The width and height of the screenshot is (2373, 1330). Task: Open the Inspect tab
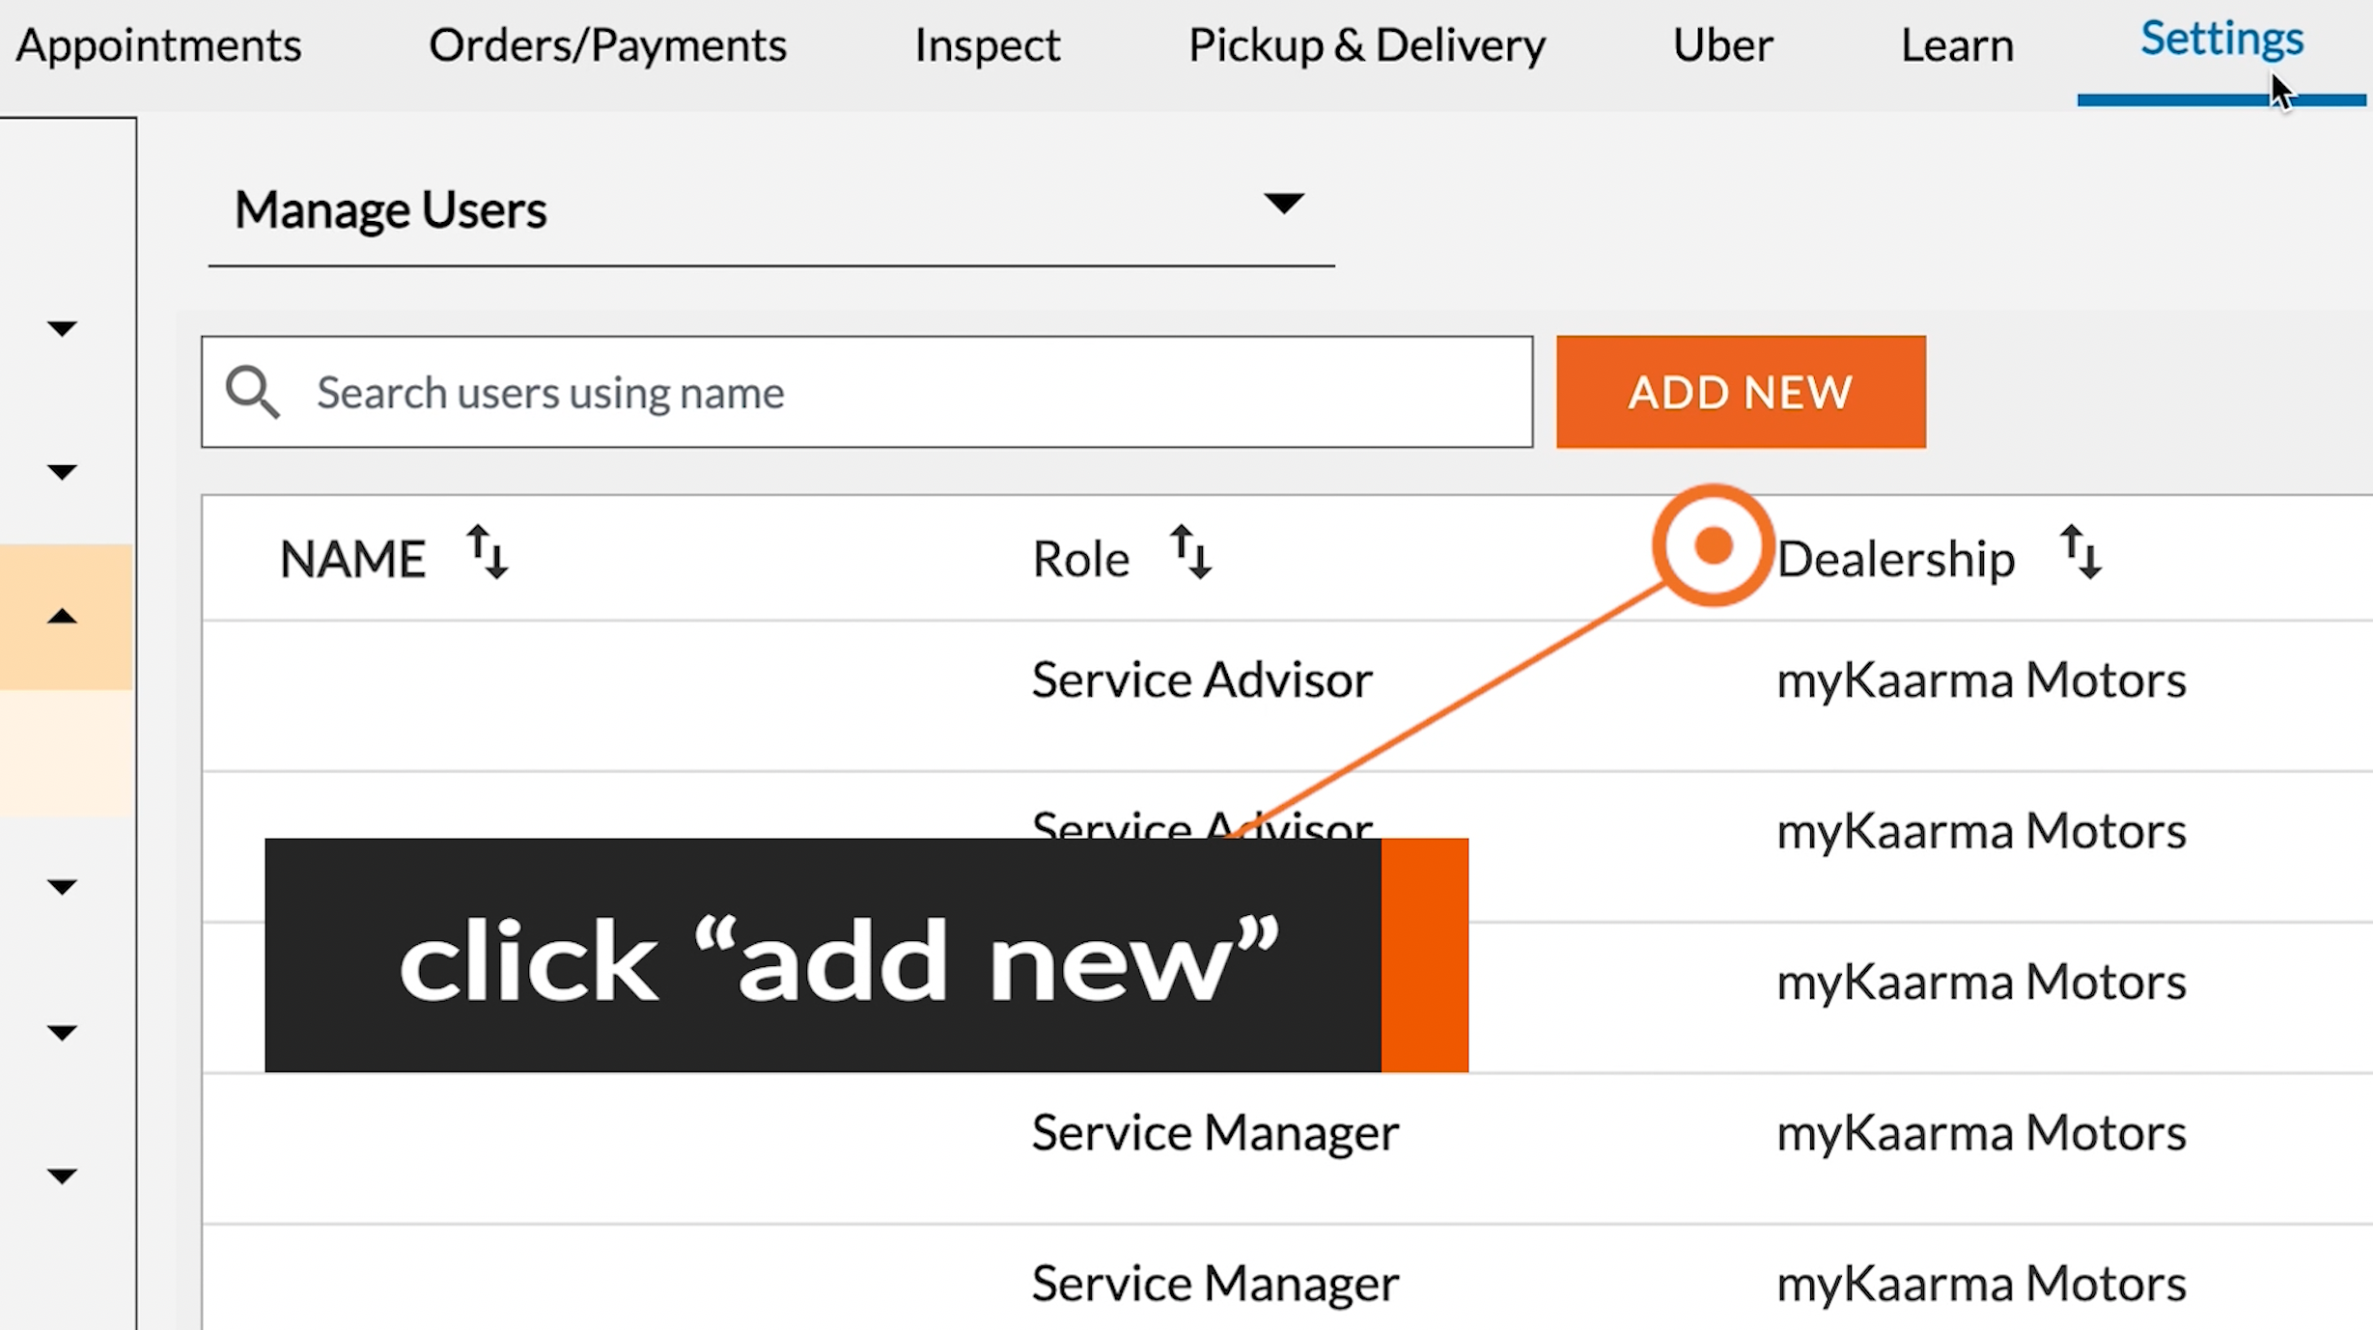pos(987,45)
